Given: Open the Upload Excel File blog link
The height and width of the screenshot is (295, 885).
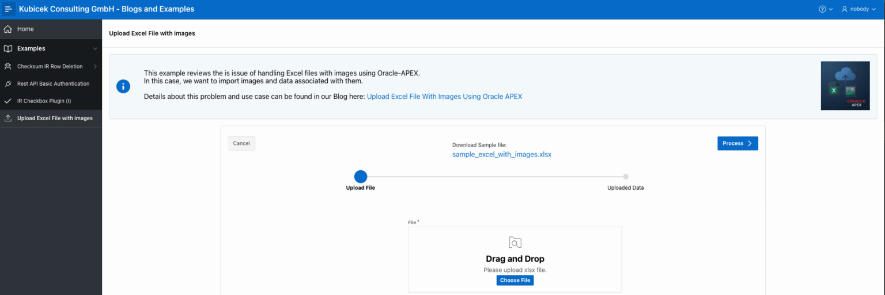Looking at the screenshot, I should click(x=444, y=97).
